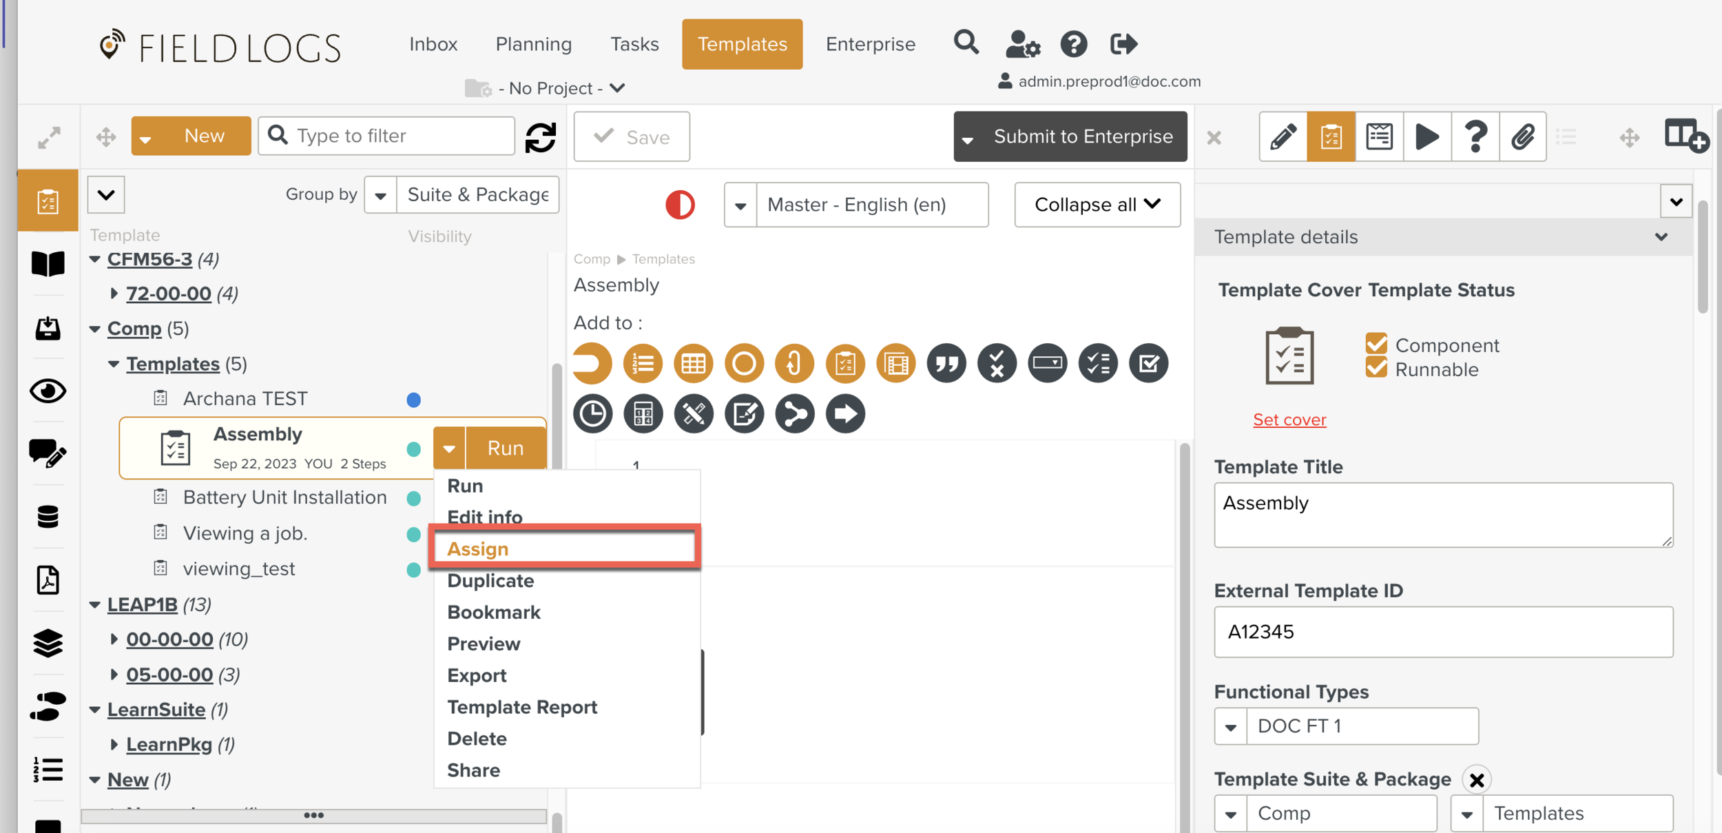Screen dimensions: 1722x833
Task: Click the logout arrow icon
Action: pyautogui.click(x=1123, y=44)
